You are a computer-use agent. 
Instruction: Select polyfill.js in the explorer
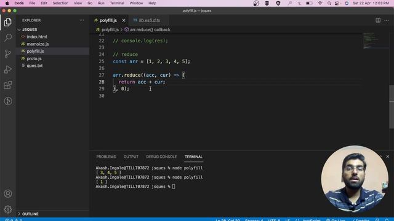tap(35, 51)
